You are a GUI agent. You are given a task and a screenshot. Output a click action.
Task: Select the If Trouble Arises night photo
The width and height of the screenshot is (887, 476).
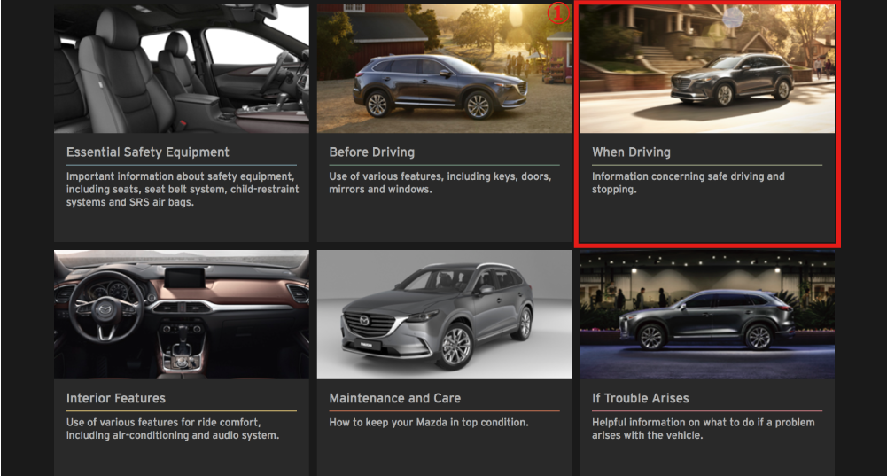coord(706,314)
